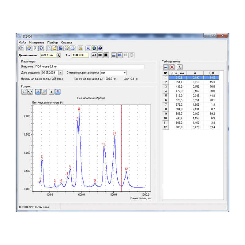
Task: Expand the cuvette optical length dropdown
Action: point(124,73)
